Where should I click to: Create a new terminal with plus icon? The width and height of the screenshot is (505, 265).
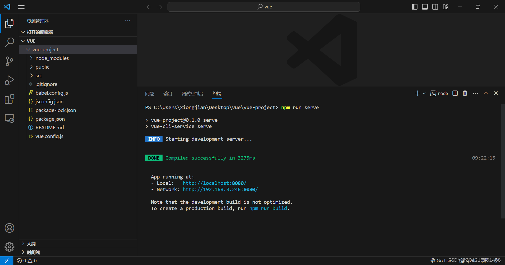coord(417,93)
